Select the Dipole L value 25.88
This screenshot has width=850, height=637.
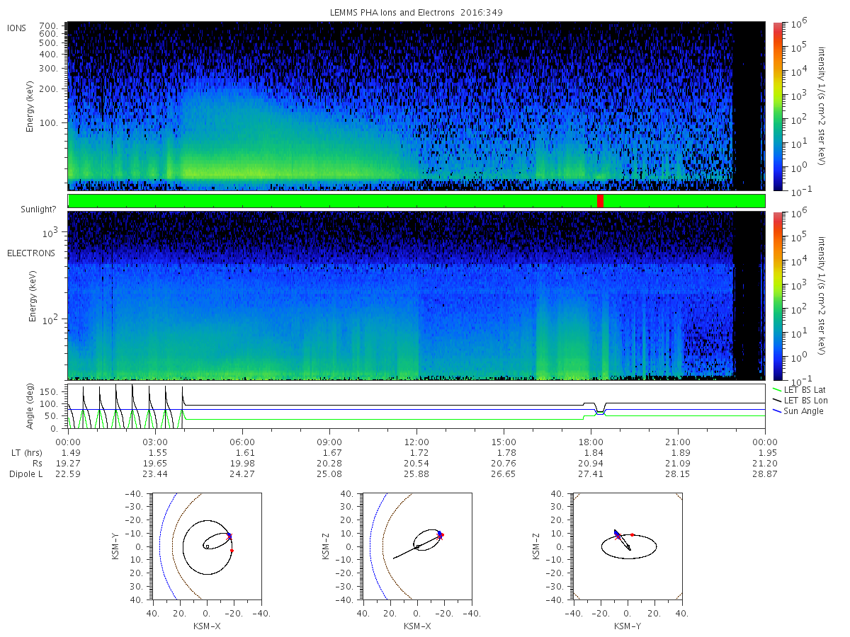pos(416,474)
